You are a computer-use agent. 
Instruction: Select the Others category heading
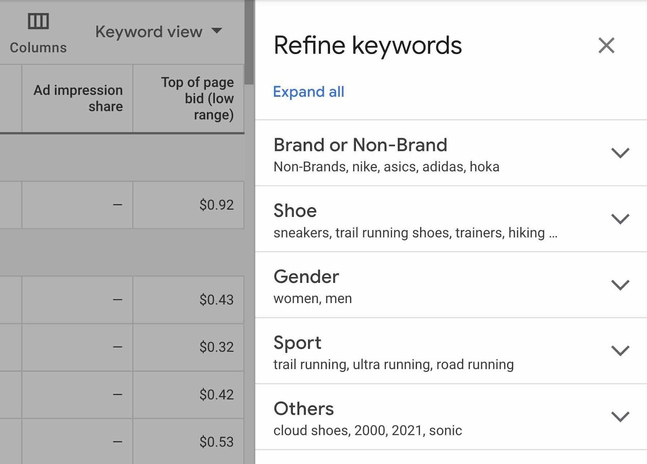[x=304, y=409]
